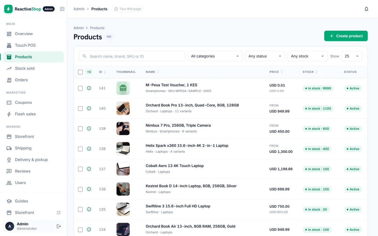Open the Any stock dropdown
The width and height of the screenshot is (378, 236).
[307, 56]
